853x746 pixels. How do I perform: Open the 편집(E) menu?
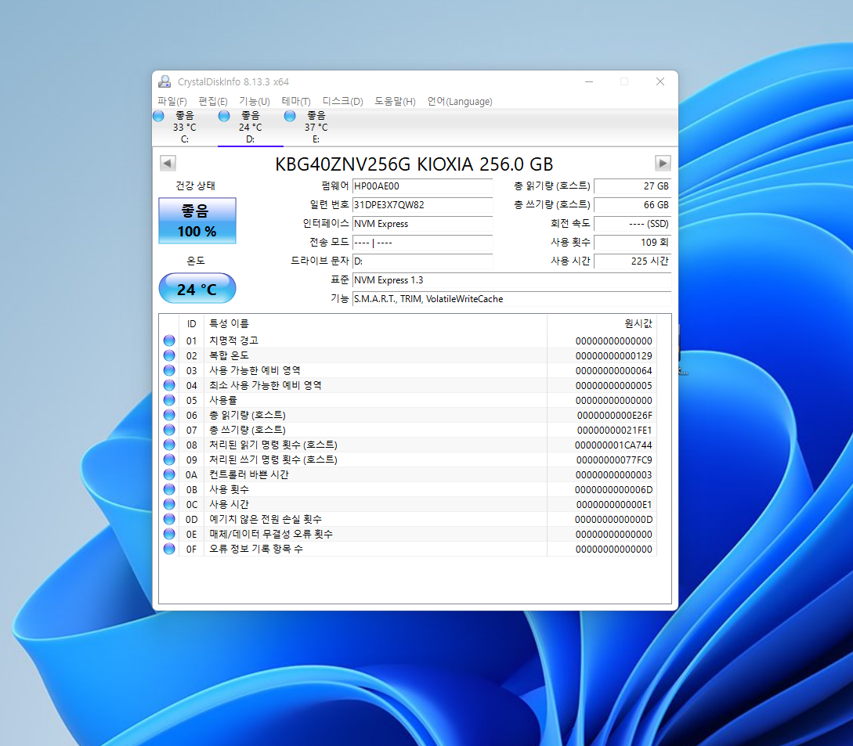click(x=213, y=101)
